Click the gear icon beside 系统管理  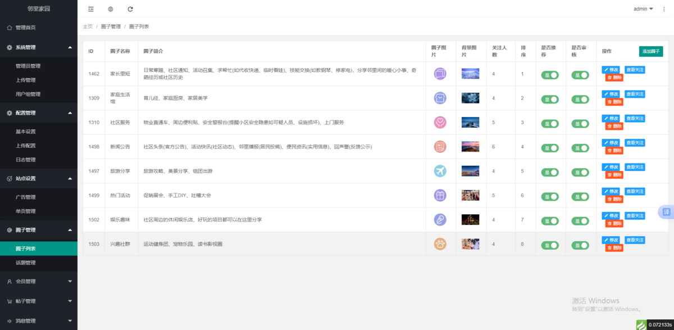(10, 48)
